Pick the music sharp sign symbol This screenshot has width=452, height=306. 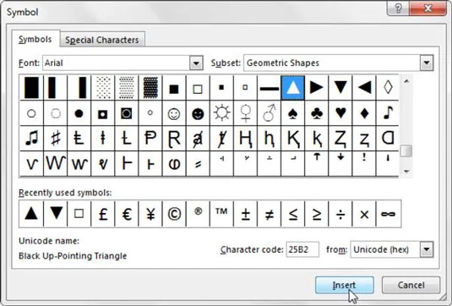56,138
